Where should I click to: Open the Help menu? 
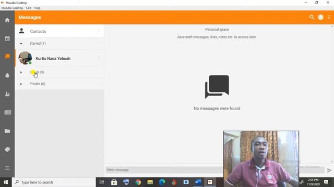tap(37, 8)
